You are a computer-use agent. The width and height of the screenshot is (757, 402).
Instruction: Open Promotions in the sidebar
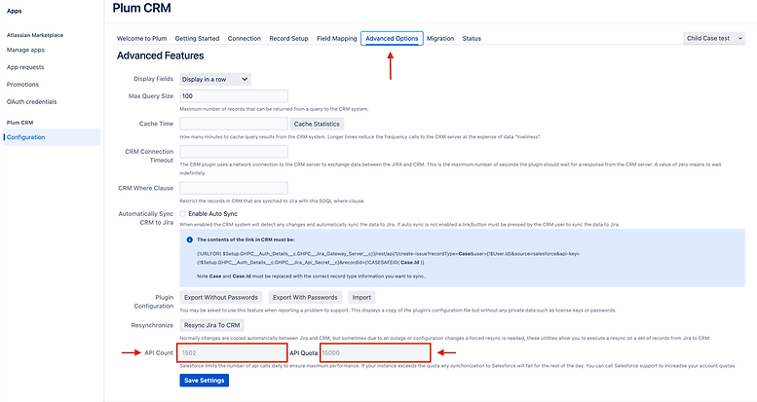click(x=22, y=85)
